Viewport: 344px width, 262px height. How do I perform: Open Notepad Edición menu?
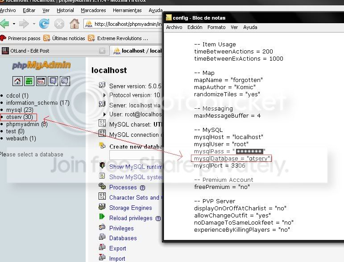tap(195, 27)
